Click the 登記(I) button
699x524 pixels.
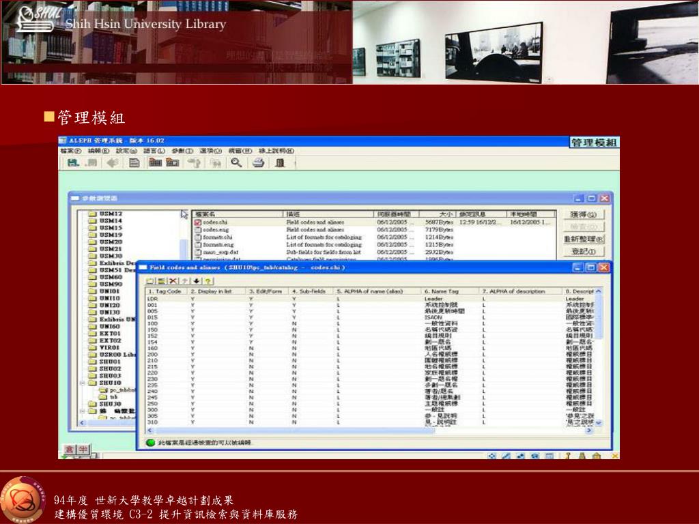point(584,251)
